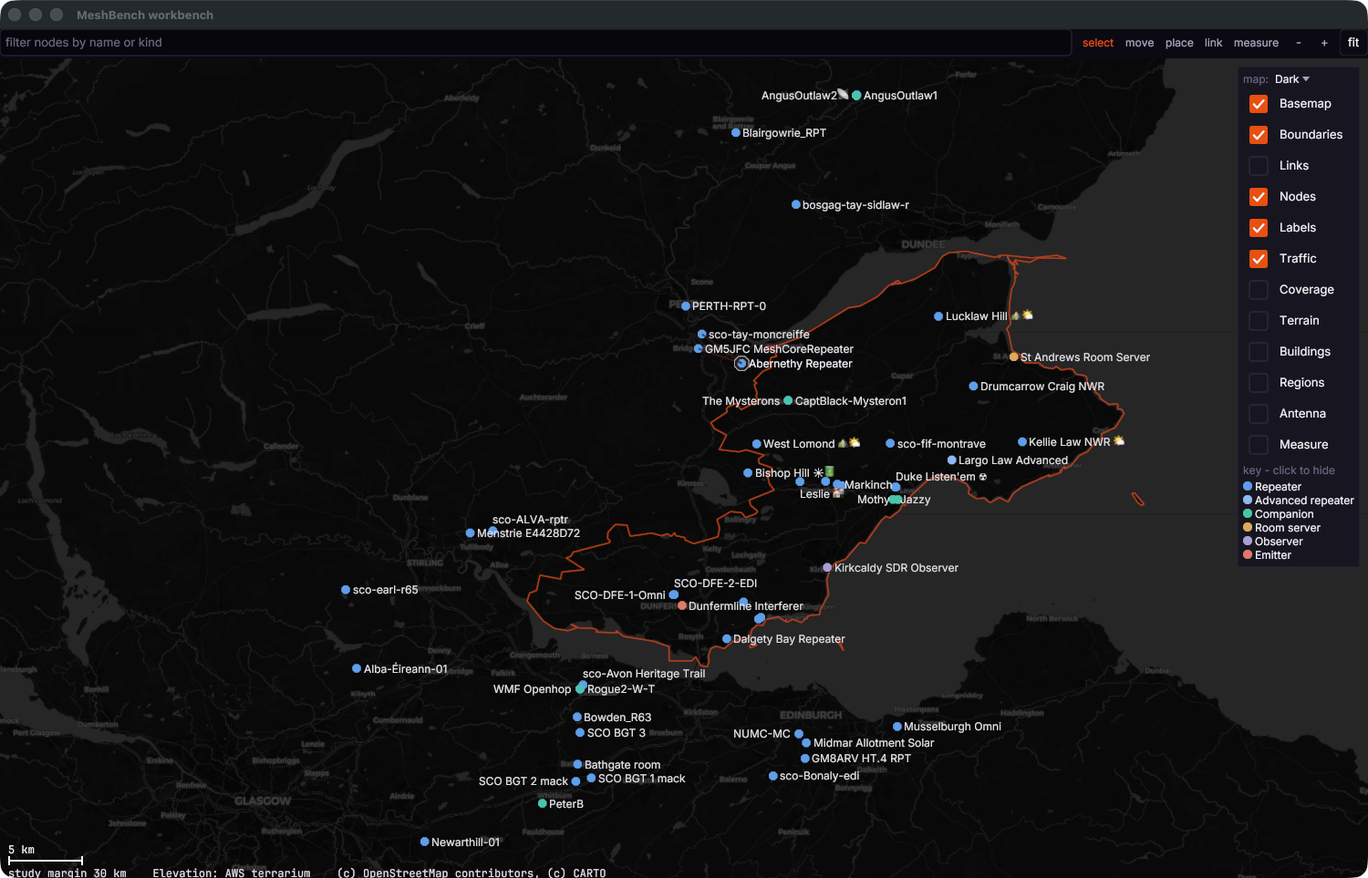
Task: Click the Lucklaw Hill node marker
Action: point(938,316)
